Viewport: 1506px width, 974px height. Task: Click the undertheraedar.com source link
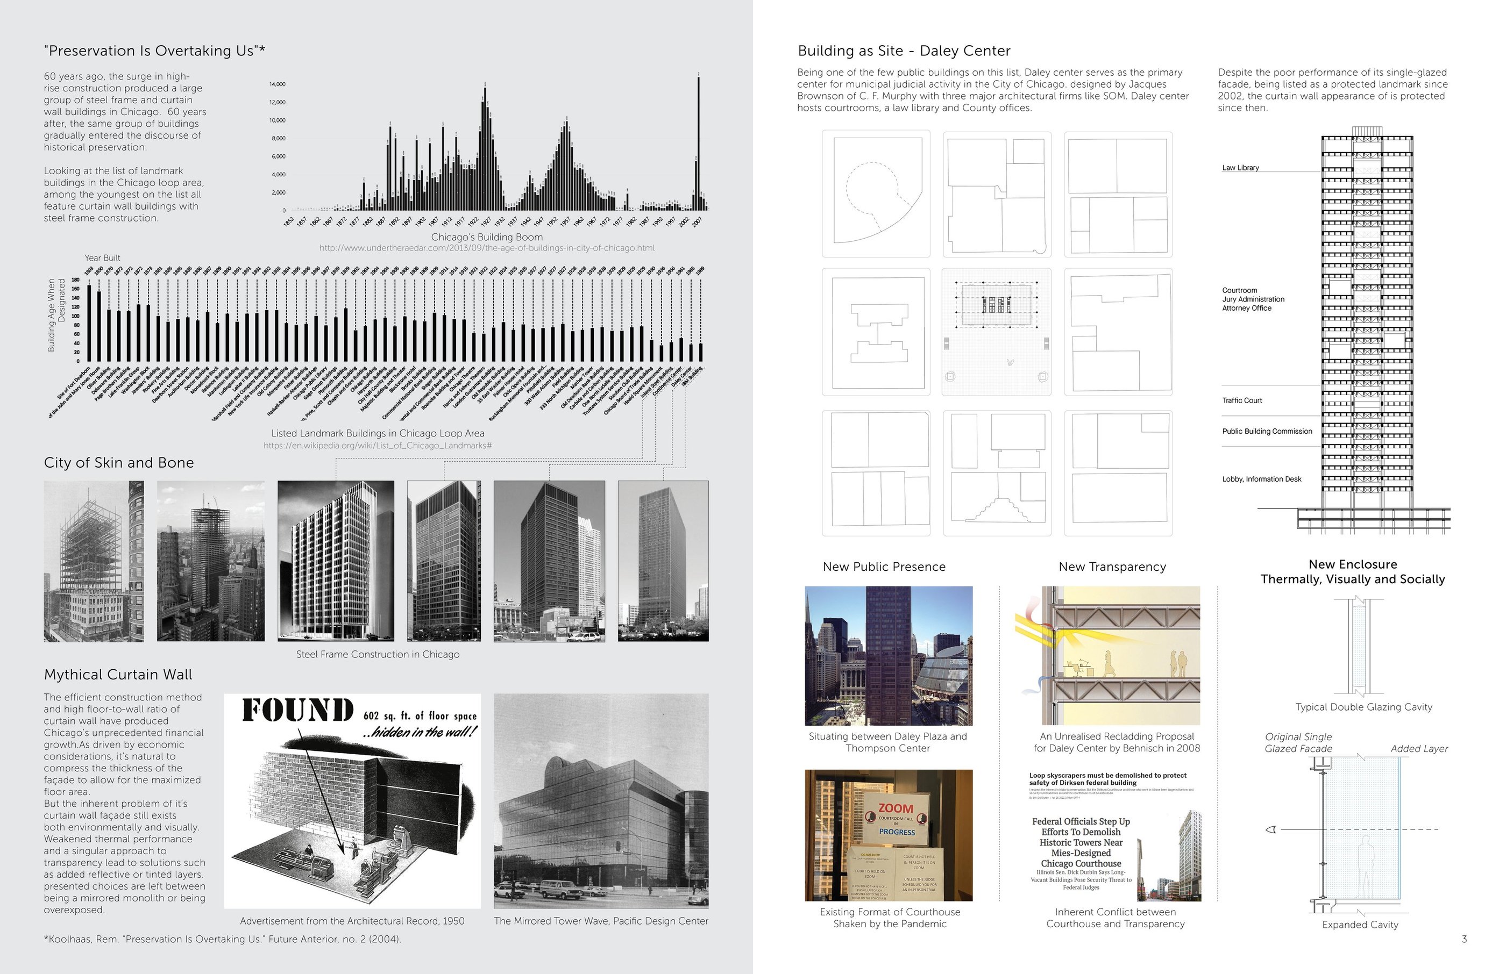487,248
